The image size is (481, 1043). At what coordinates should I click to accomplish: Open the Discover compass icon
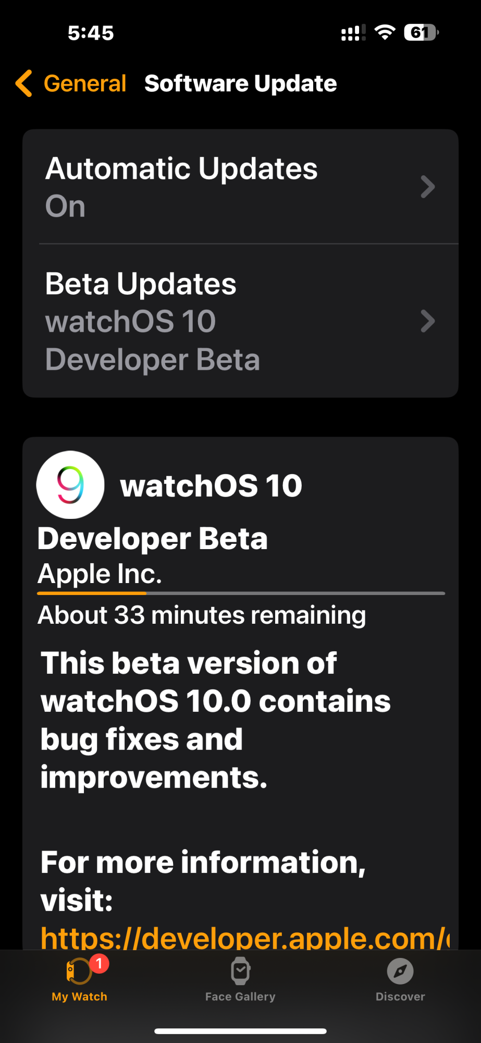click(400, 971)
